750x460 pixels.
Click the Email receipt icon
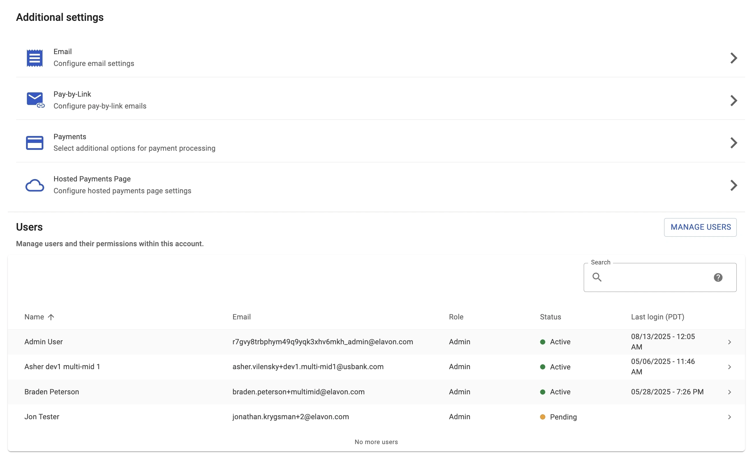34,58
